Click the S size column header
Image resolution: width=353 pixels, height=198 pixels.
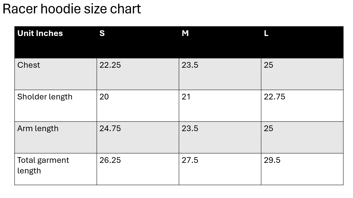pos(102,33)
